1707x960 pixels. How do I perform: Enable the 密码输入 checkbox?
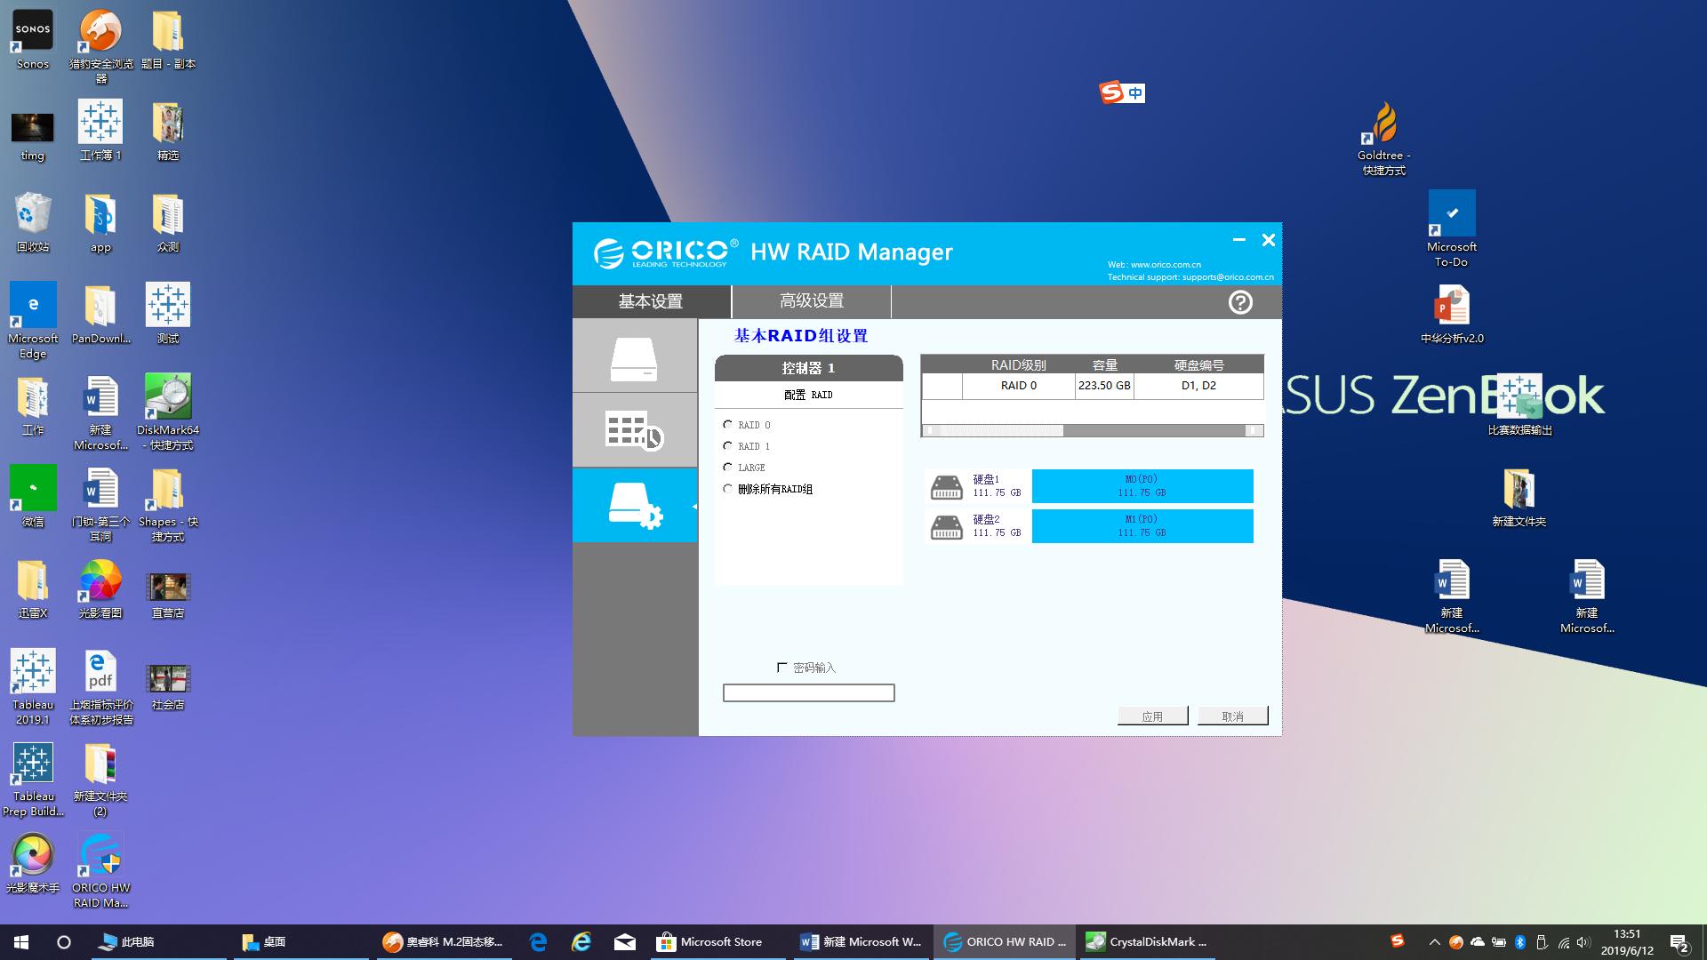(x=782, y=668)
